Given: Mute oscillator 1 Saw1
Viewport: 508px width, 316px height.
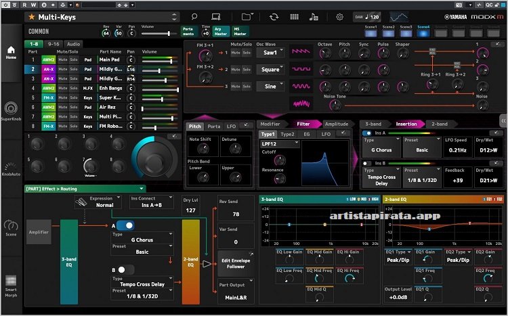Looking at the screenshot, I should (236, 53).
